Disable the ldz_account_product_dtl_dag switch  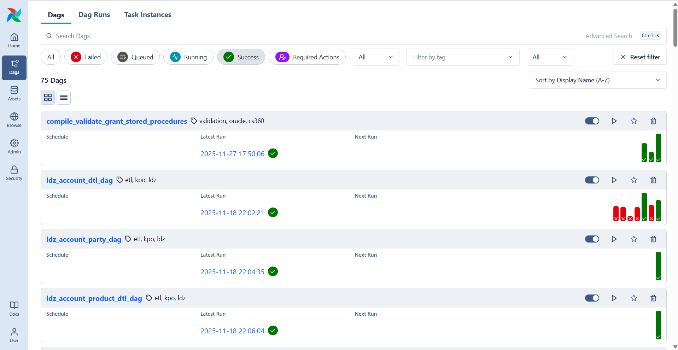592,298
